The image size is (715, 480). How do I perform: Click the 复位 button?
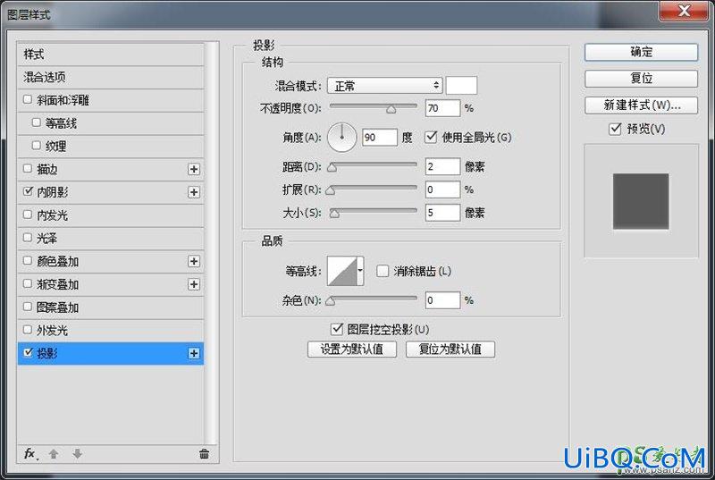point(641,79)
